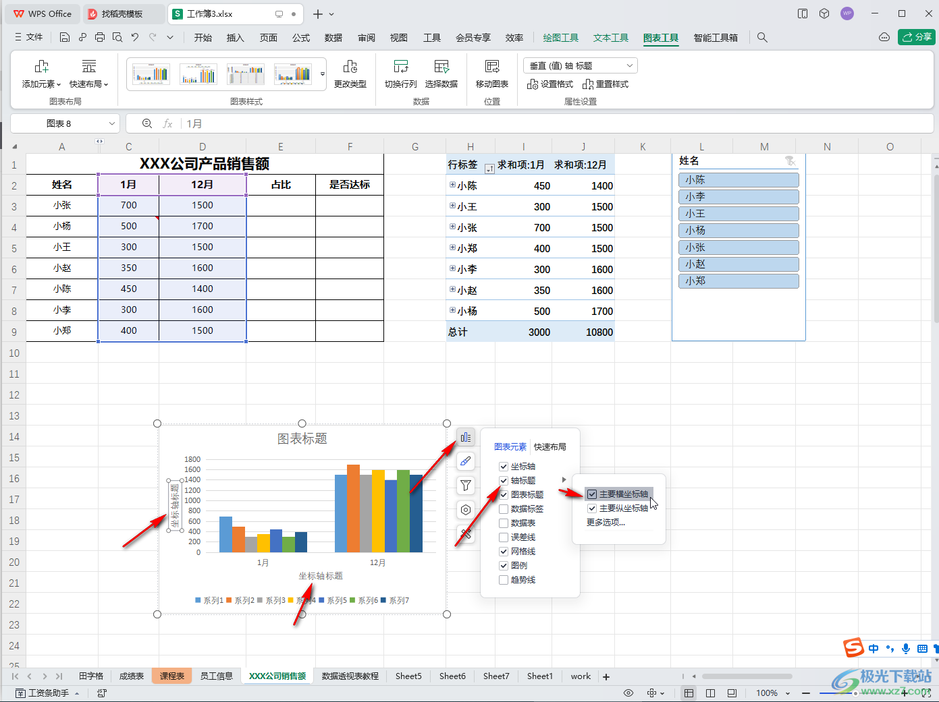Clear the 姓名 slicer filter icon
Image resolution: width=939 pixels, height=702 pixels.
[x=790, y=160]
